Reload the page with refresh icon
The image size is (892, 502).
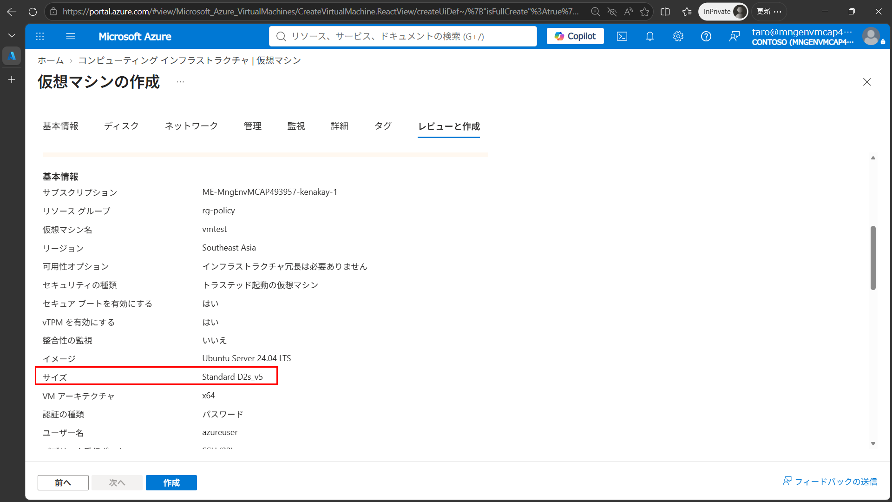coord(33,12)
